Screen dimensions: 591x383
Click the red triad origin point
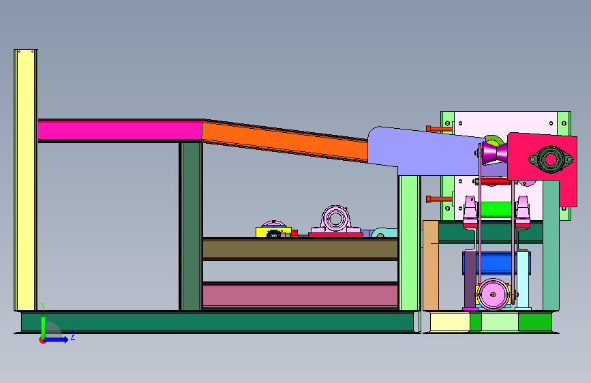click(42, 340)
